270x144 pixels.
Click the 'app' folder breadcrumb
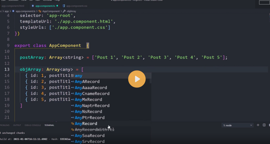pyautogui.click(x=7, y=11)
